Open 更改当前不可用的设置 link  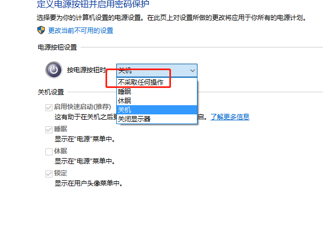(x=81, y=31)
